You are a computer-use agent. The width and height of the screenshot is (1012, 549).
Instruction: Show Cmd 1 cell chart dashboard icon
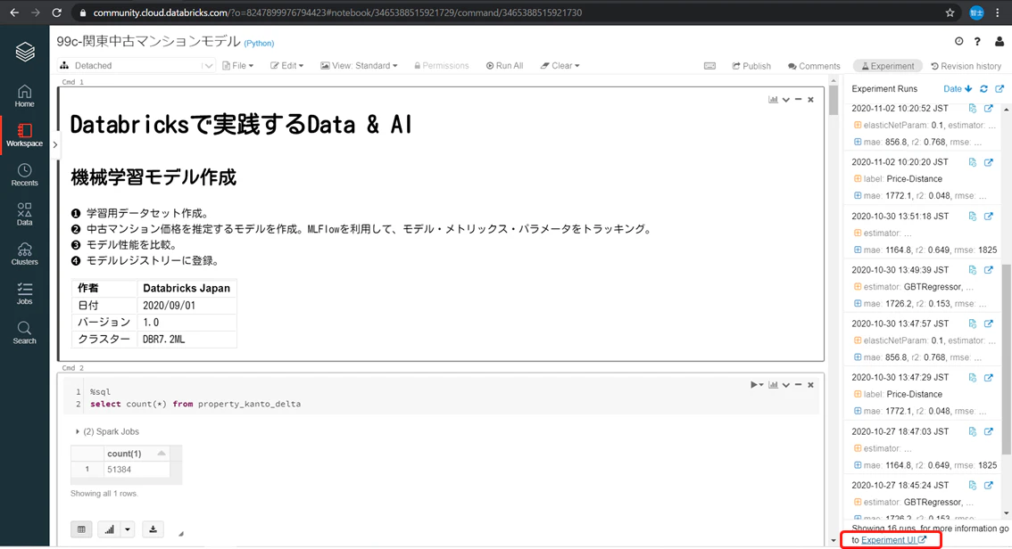click(x=773, y=100)
